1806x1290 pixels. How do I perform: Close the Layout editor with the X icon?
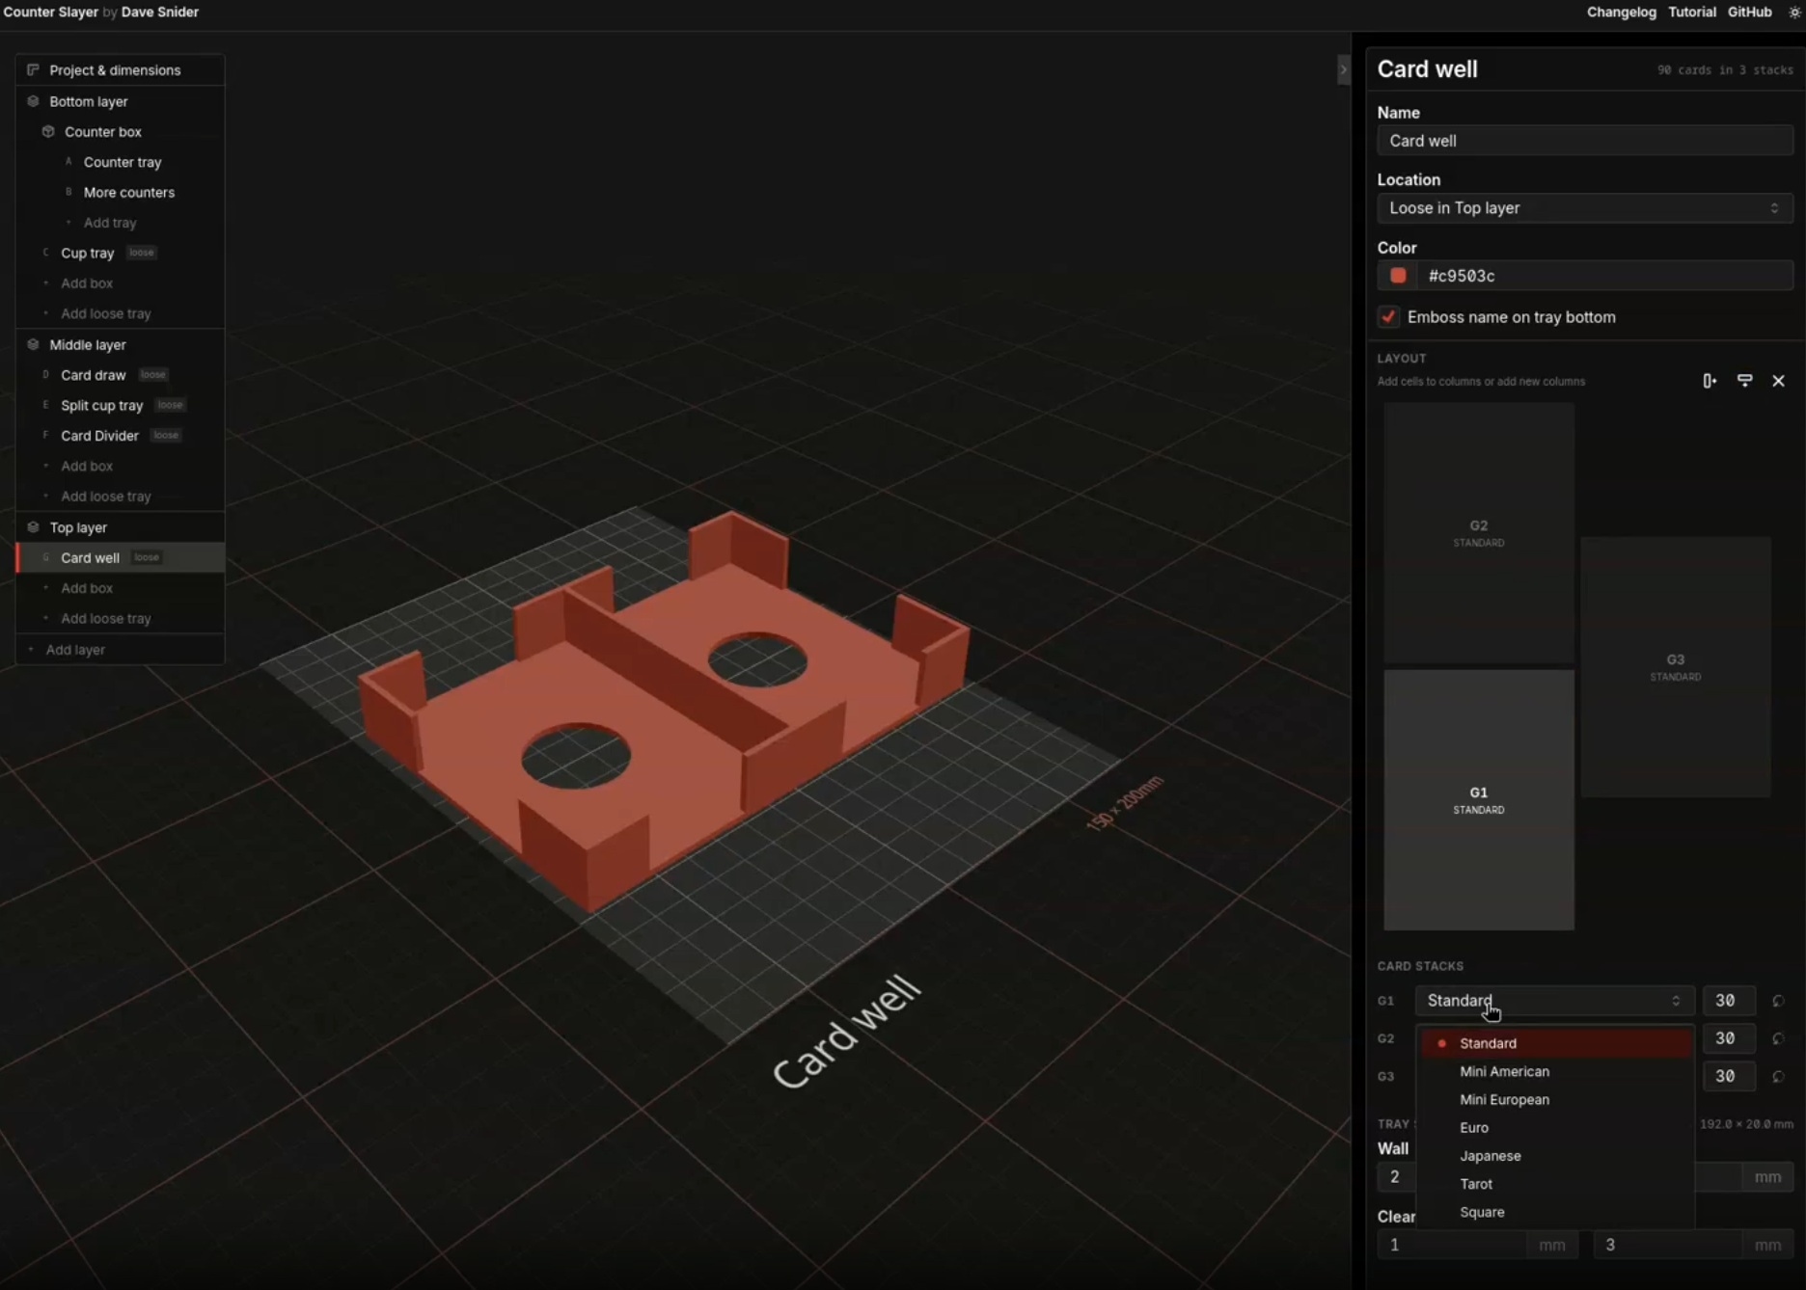(1778, 380)
